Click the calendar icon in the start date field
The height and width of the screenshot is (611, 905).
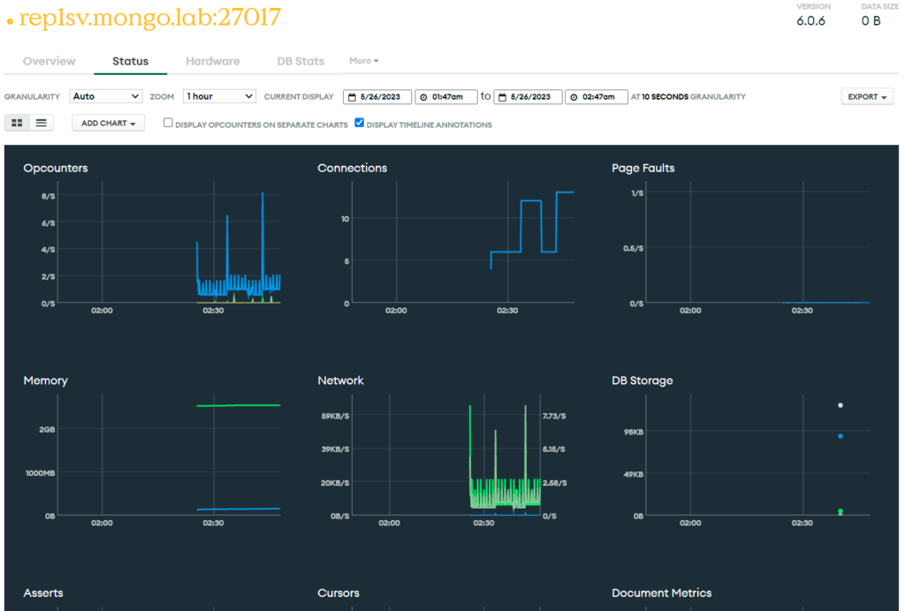click(x=352, y=97)
